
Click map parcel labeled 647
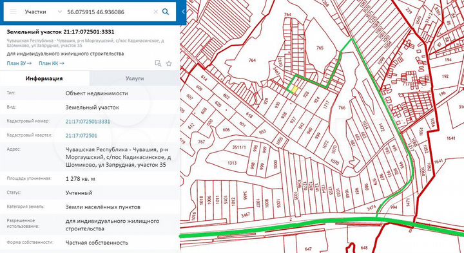(308, 249)
